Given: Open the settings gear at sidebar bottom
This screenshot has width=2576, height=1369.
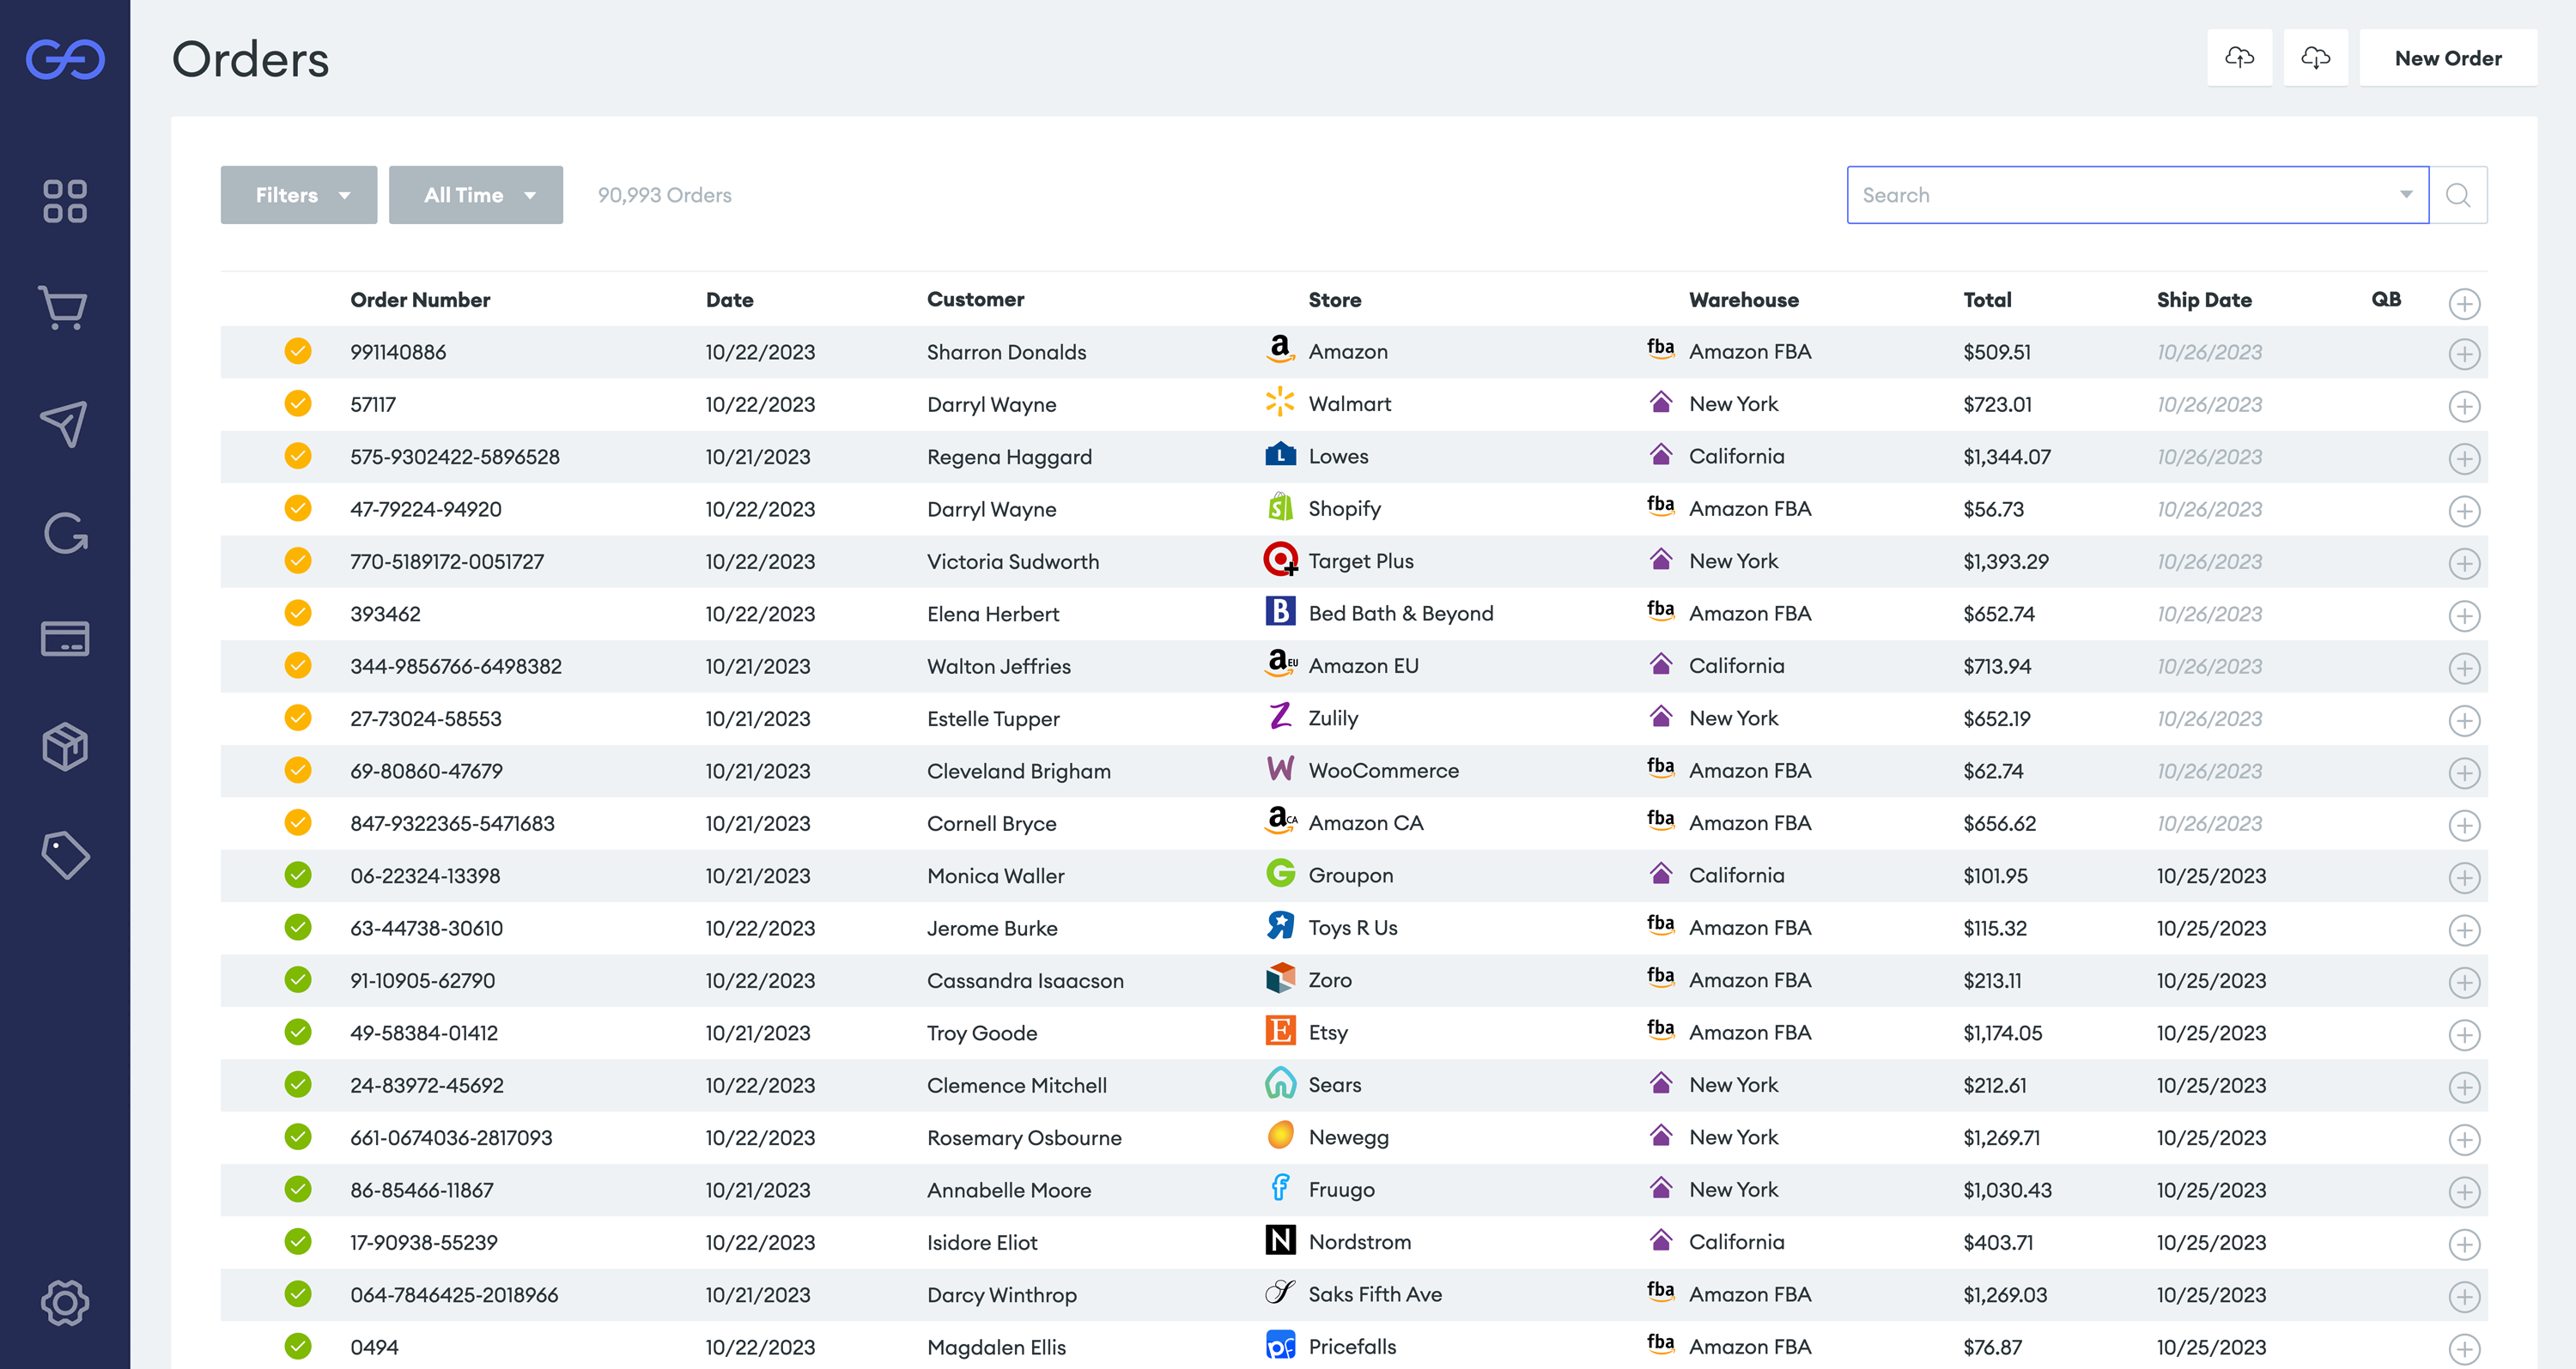Looking at the screenshot, I should click(64, 1303).
